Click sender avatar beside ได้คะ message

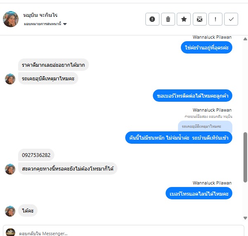tap(10, 211)
